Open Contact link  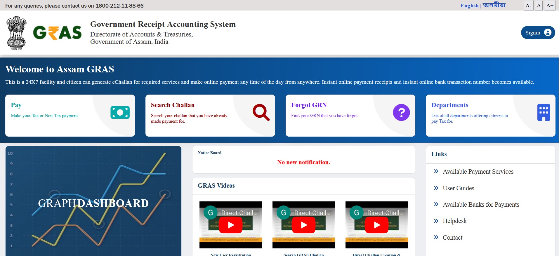click(453, 238)
